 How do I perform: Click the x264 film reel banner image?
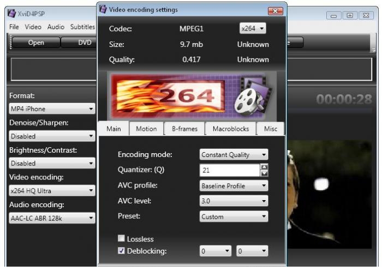(x=192, y=97)
